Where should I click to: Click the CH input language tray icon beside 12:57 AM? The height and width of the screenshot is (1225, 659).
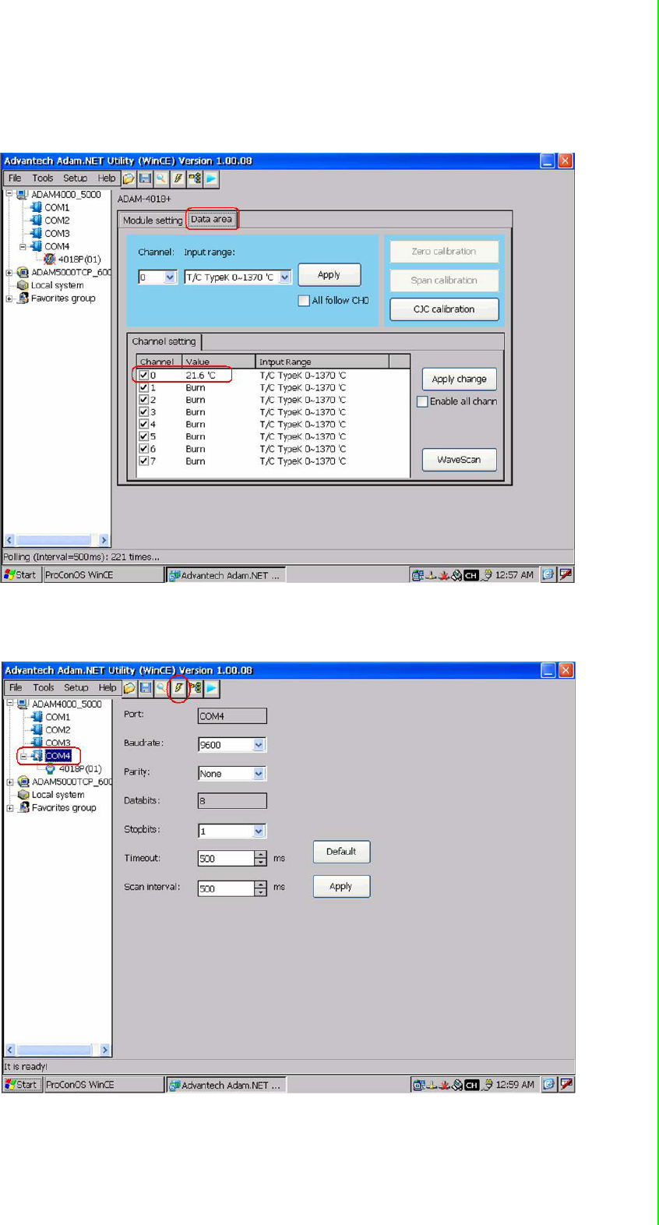tap(470, 575)
